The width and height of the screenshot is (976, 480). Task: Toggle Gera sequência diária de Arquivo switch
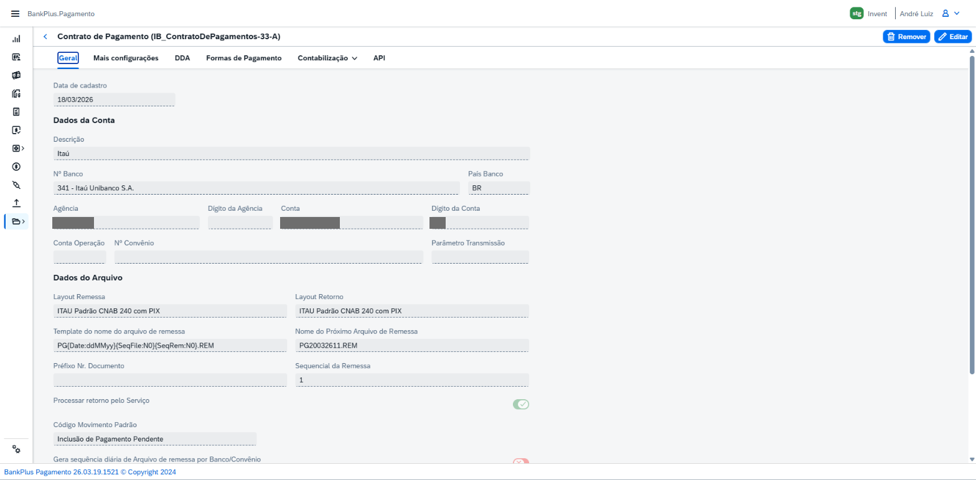tap(521, 462)
